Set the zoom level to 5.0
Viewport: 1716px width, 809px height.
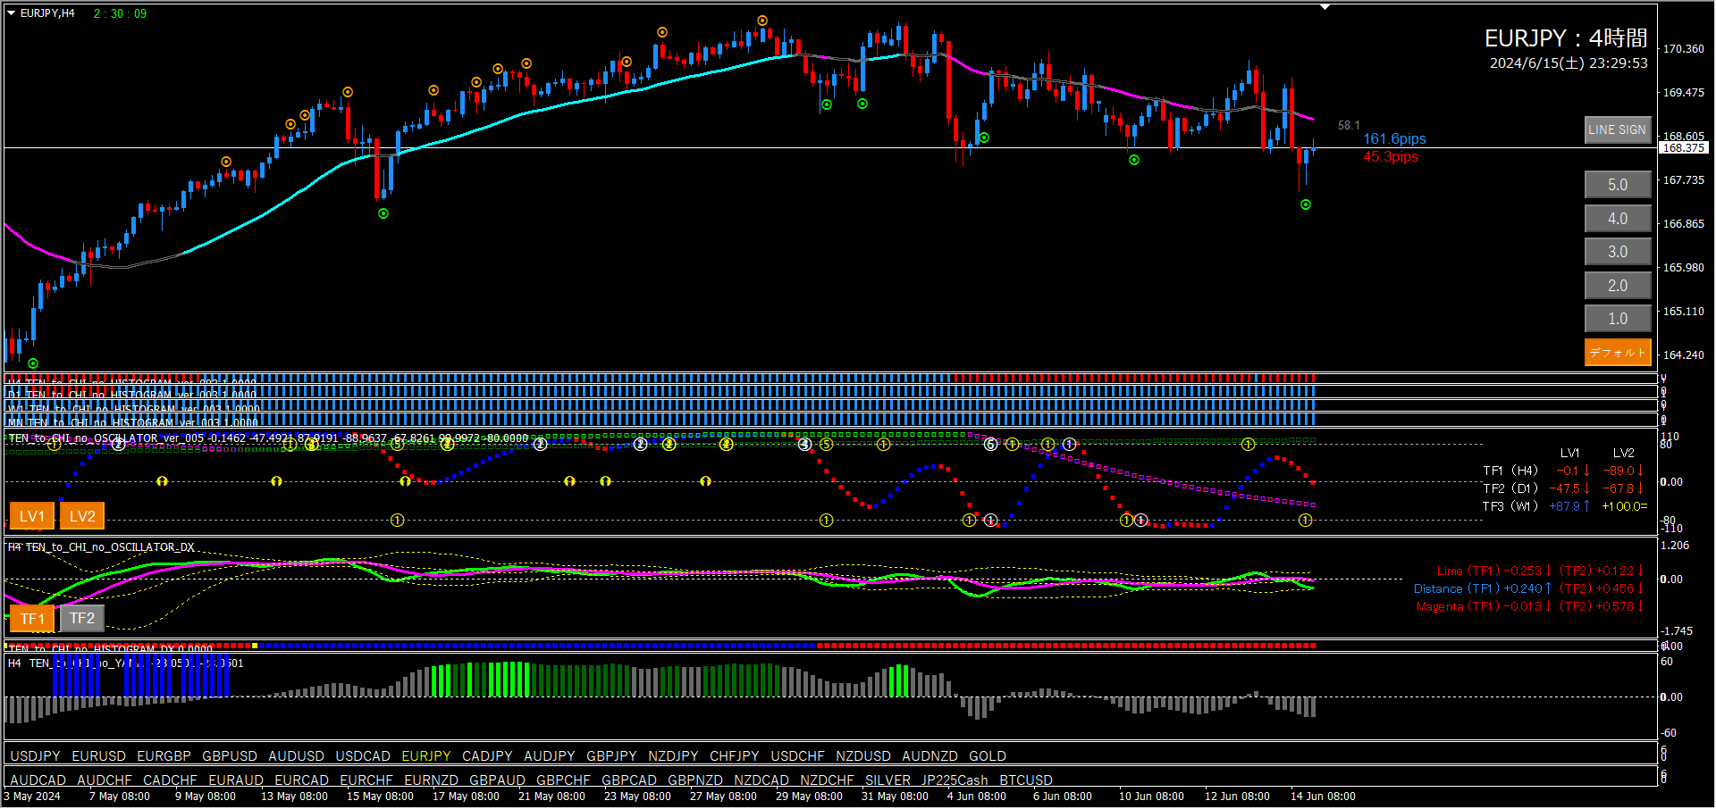point(1618,185)
